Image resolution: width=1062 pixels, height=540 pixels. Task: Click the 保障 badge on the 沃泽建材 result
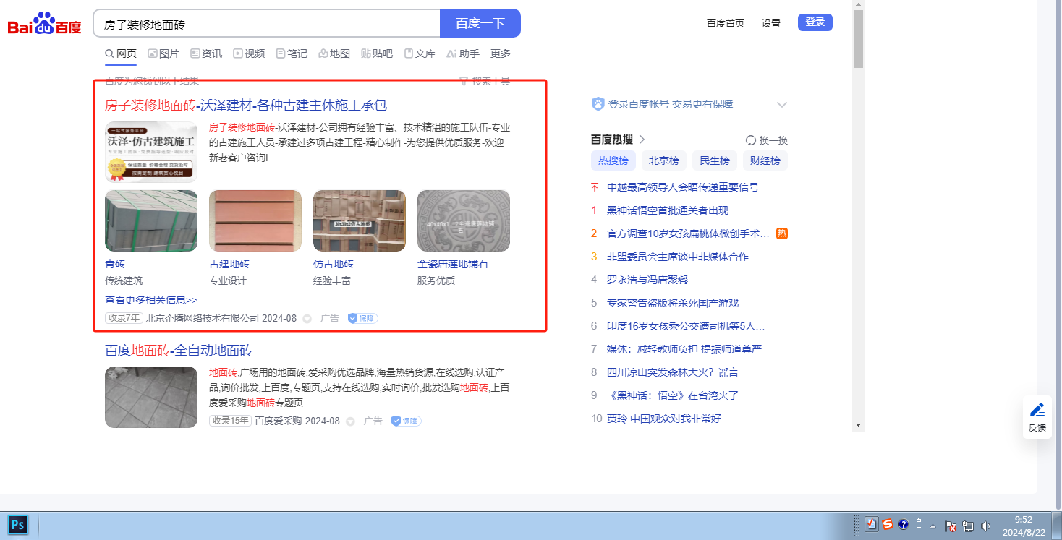pos(363,318)
